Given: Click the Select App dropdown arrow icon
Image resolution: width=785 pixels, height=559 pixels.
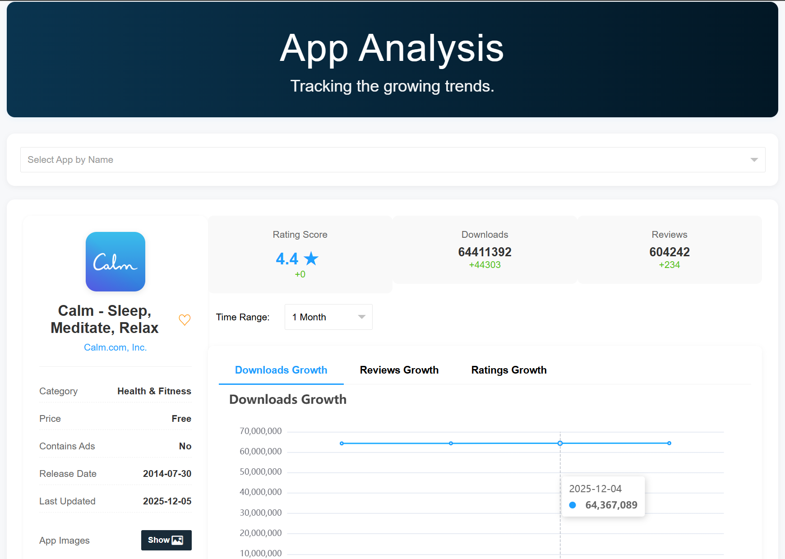Looking at the screenshot, I should [753, 159].
